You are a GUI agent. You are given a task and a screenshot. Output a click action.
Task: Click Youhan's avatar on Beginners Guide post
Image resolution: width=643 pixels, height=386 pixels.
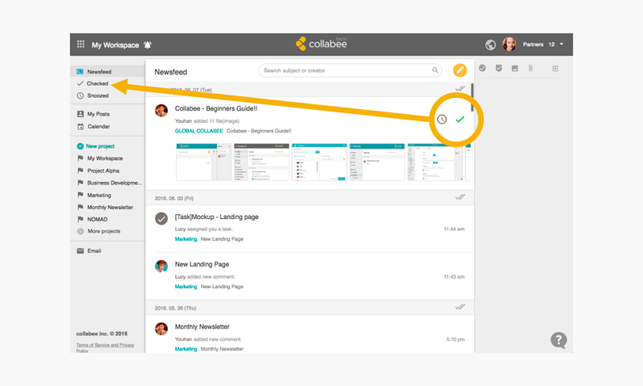click(162, 111)
